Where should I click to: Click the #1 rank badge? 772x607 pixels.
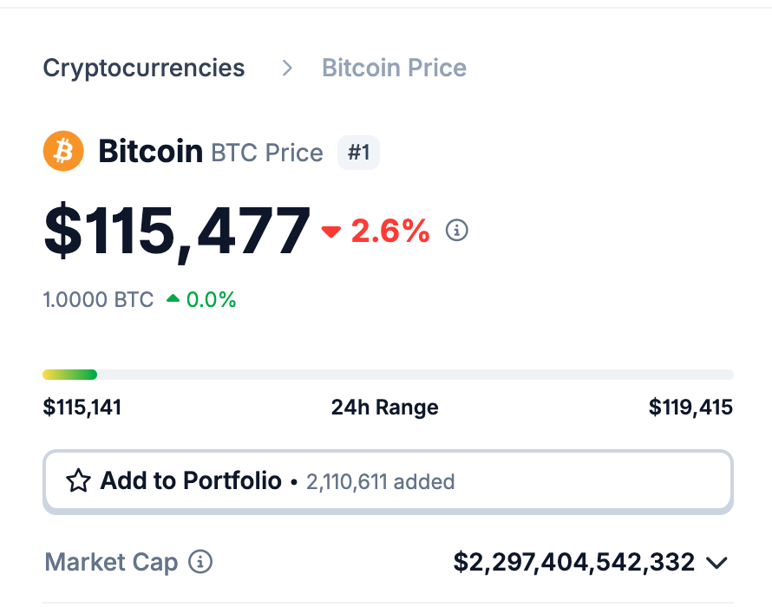point(358,152)
